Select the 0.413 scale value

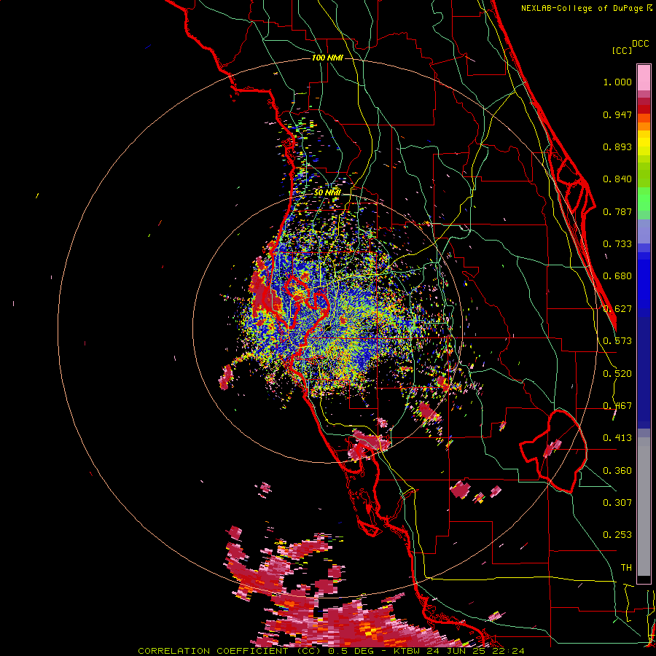tap(617, 438)
